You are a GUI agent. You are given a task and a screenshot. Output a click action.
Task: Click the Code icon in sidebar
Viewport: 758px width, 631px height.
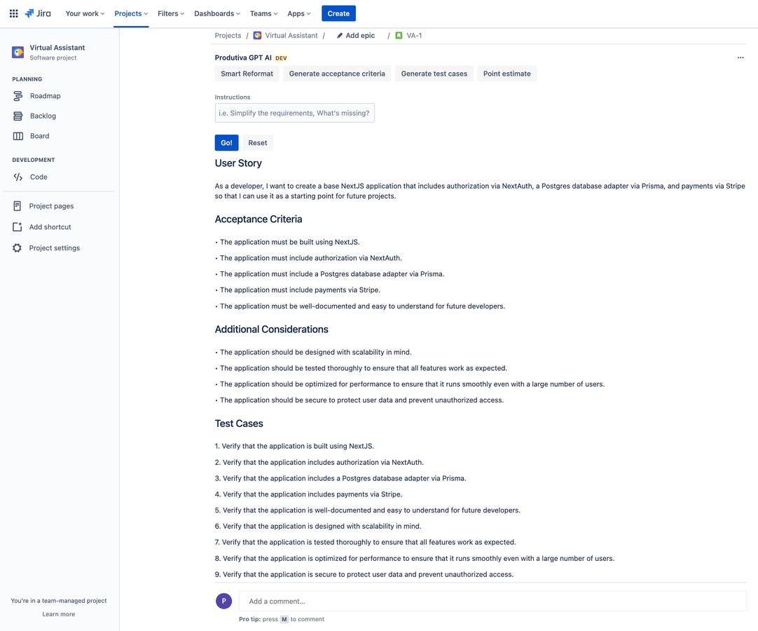[x=18, y=177]
